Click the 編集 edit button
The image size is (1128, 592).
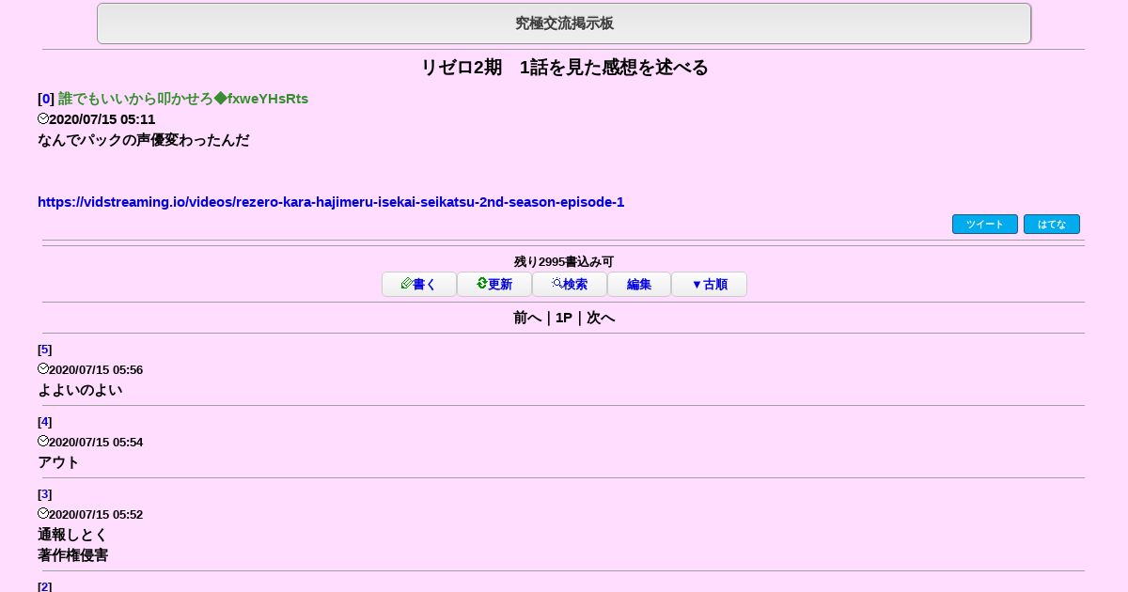639,285
